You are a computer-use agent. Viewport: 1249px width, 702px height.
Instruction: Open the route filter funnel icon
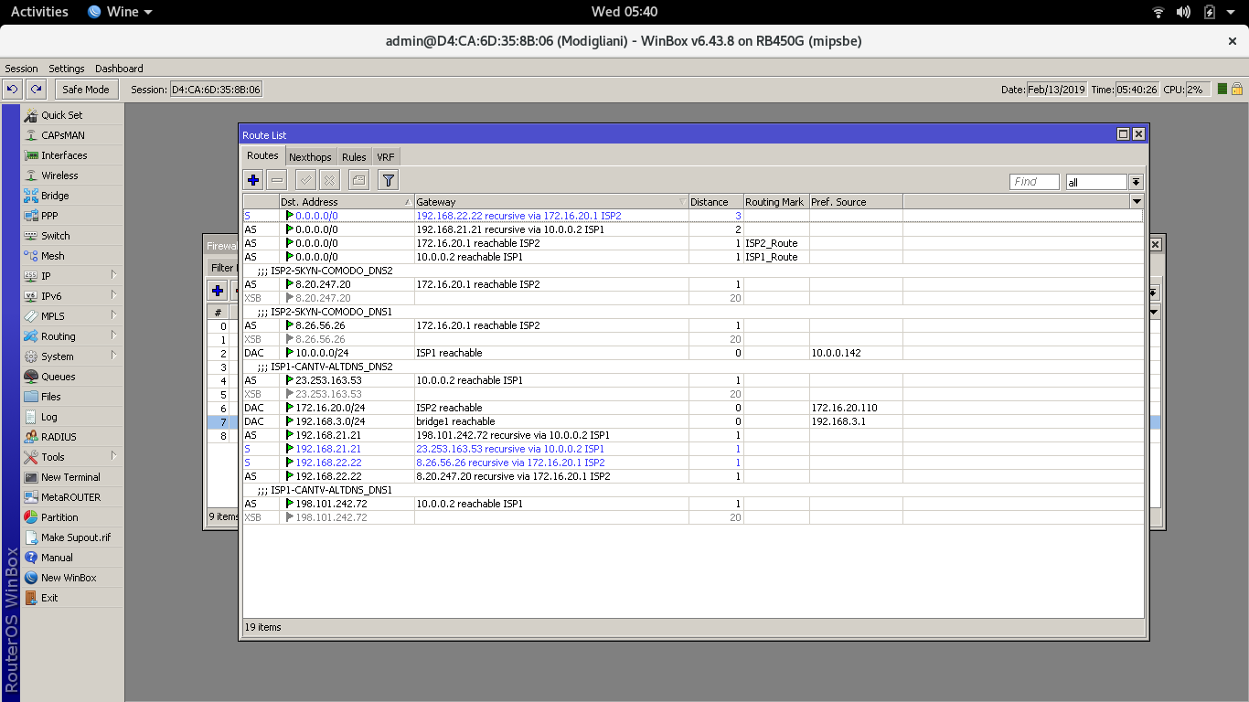[x=388, y=179]
